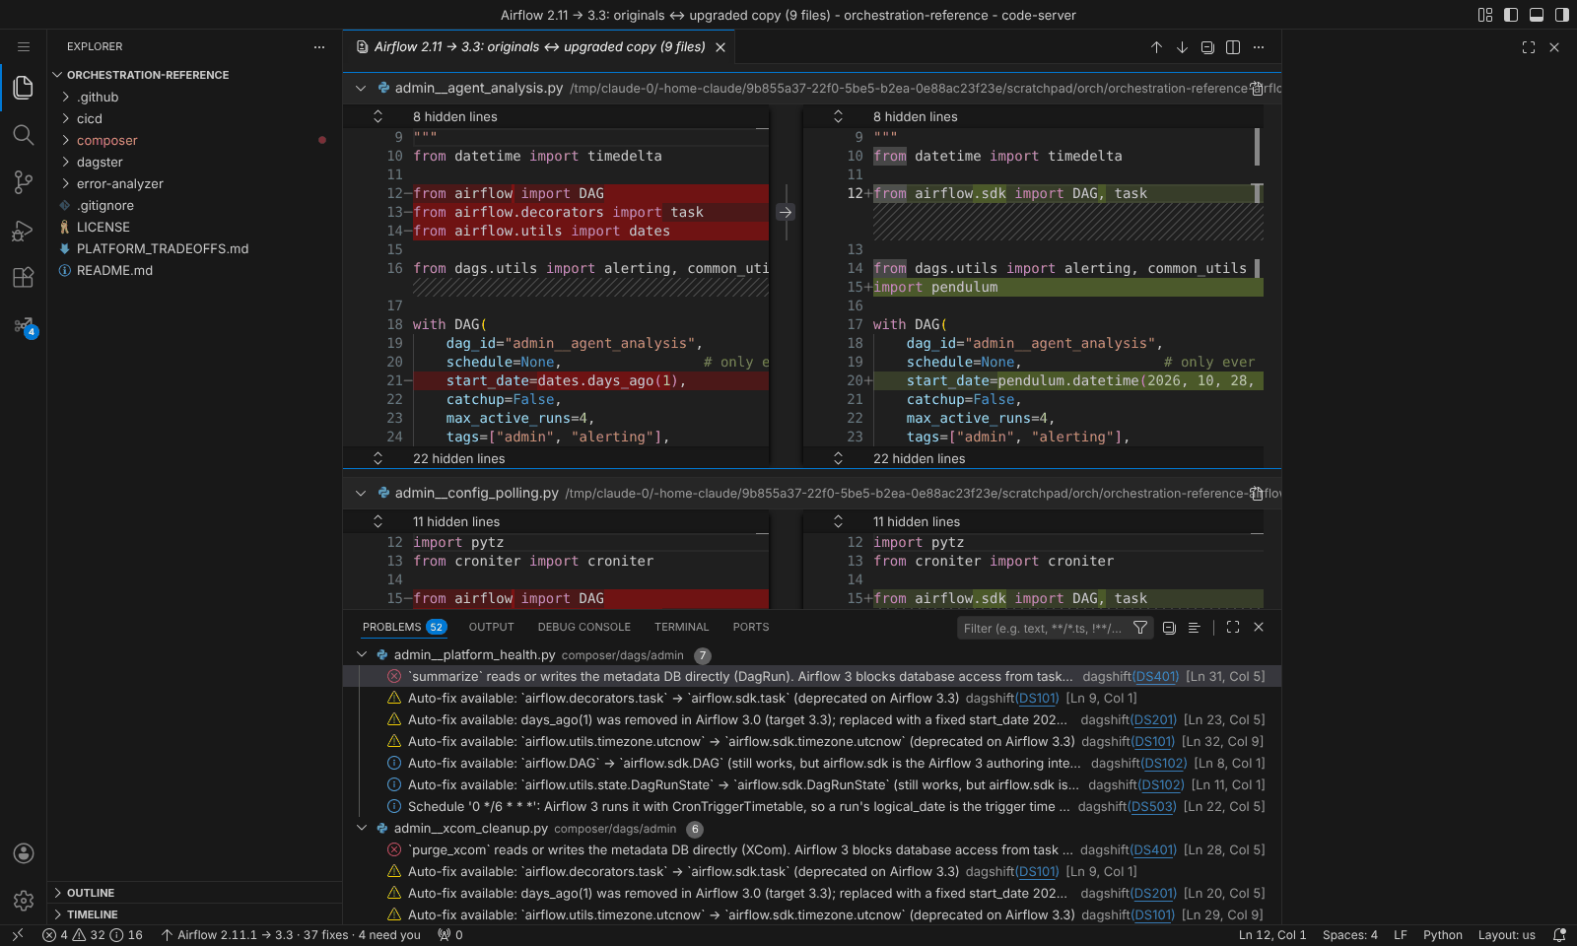Viewport: 1577px width, 946px height.
Task: Open the dagshift icon with badge 4
Action: [24, 326]
